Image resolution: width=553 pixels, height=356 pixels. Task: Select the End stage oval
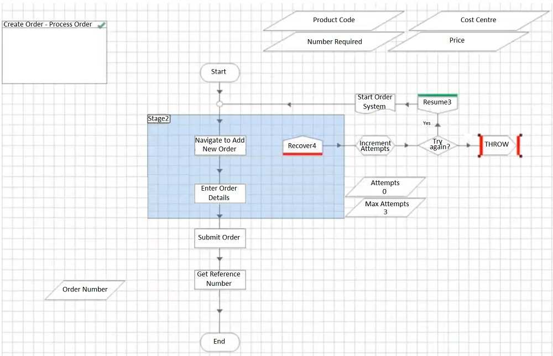point(220,342)
